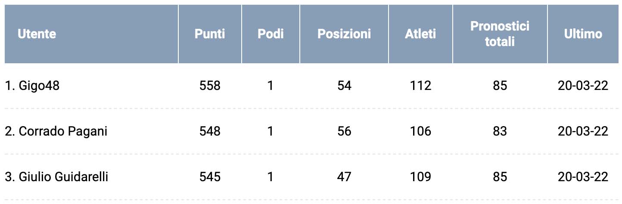The width and height of the screenshot is (622, 204).
Task: Click Corrado Pagani's Posizioni value 56
Action: point(344,131)
